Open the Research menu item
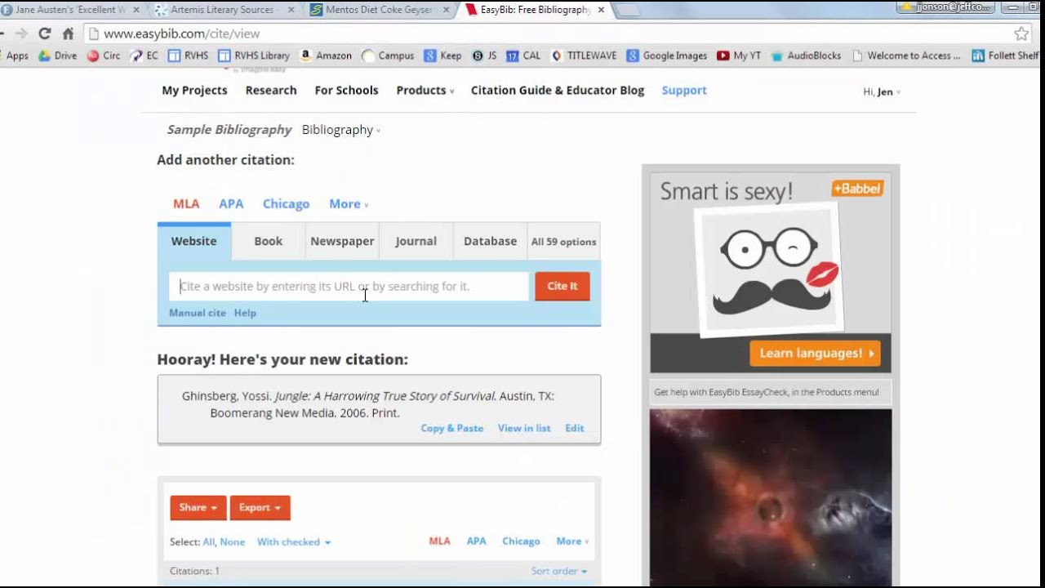1045x588 pixels. pos(271,90)
